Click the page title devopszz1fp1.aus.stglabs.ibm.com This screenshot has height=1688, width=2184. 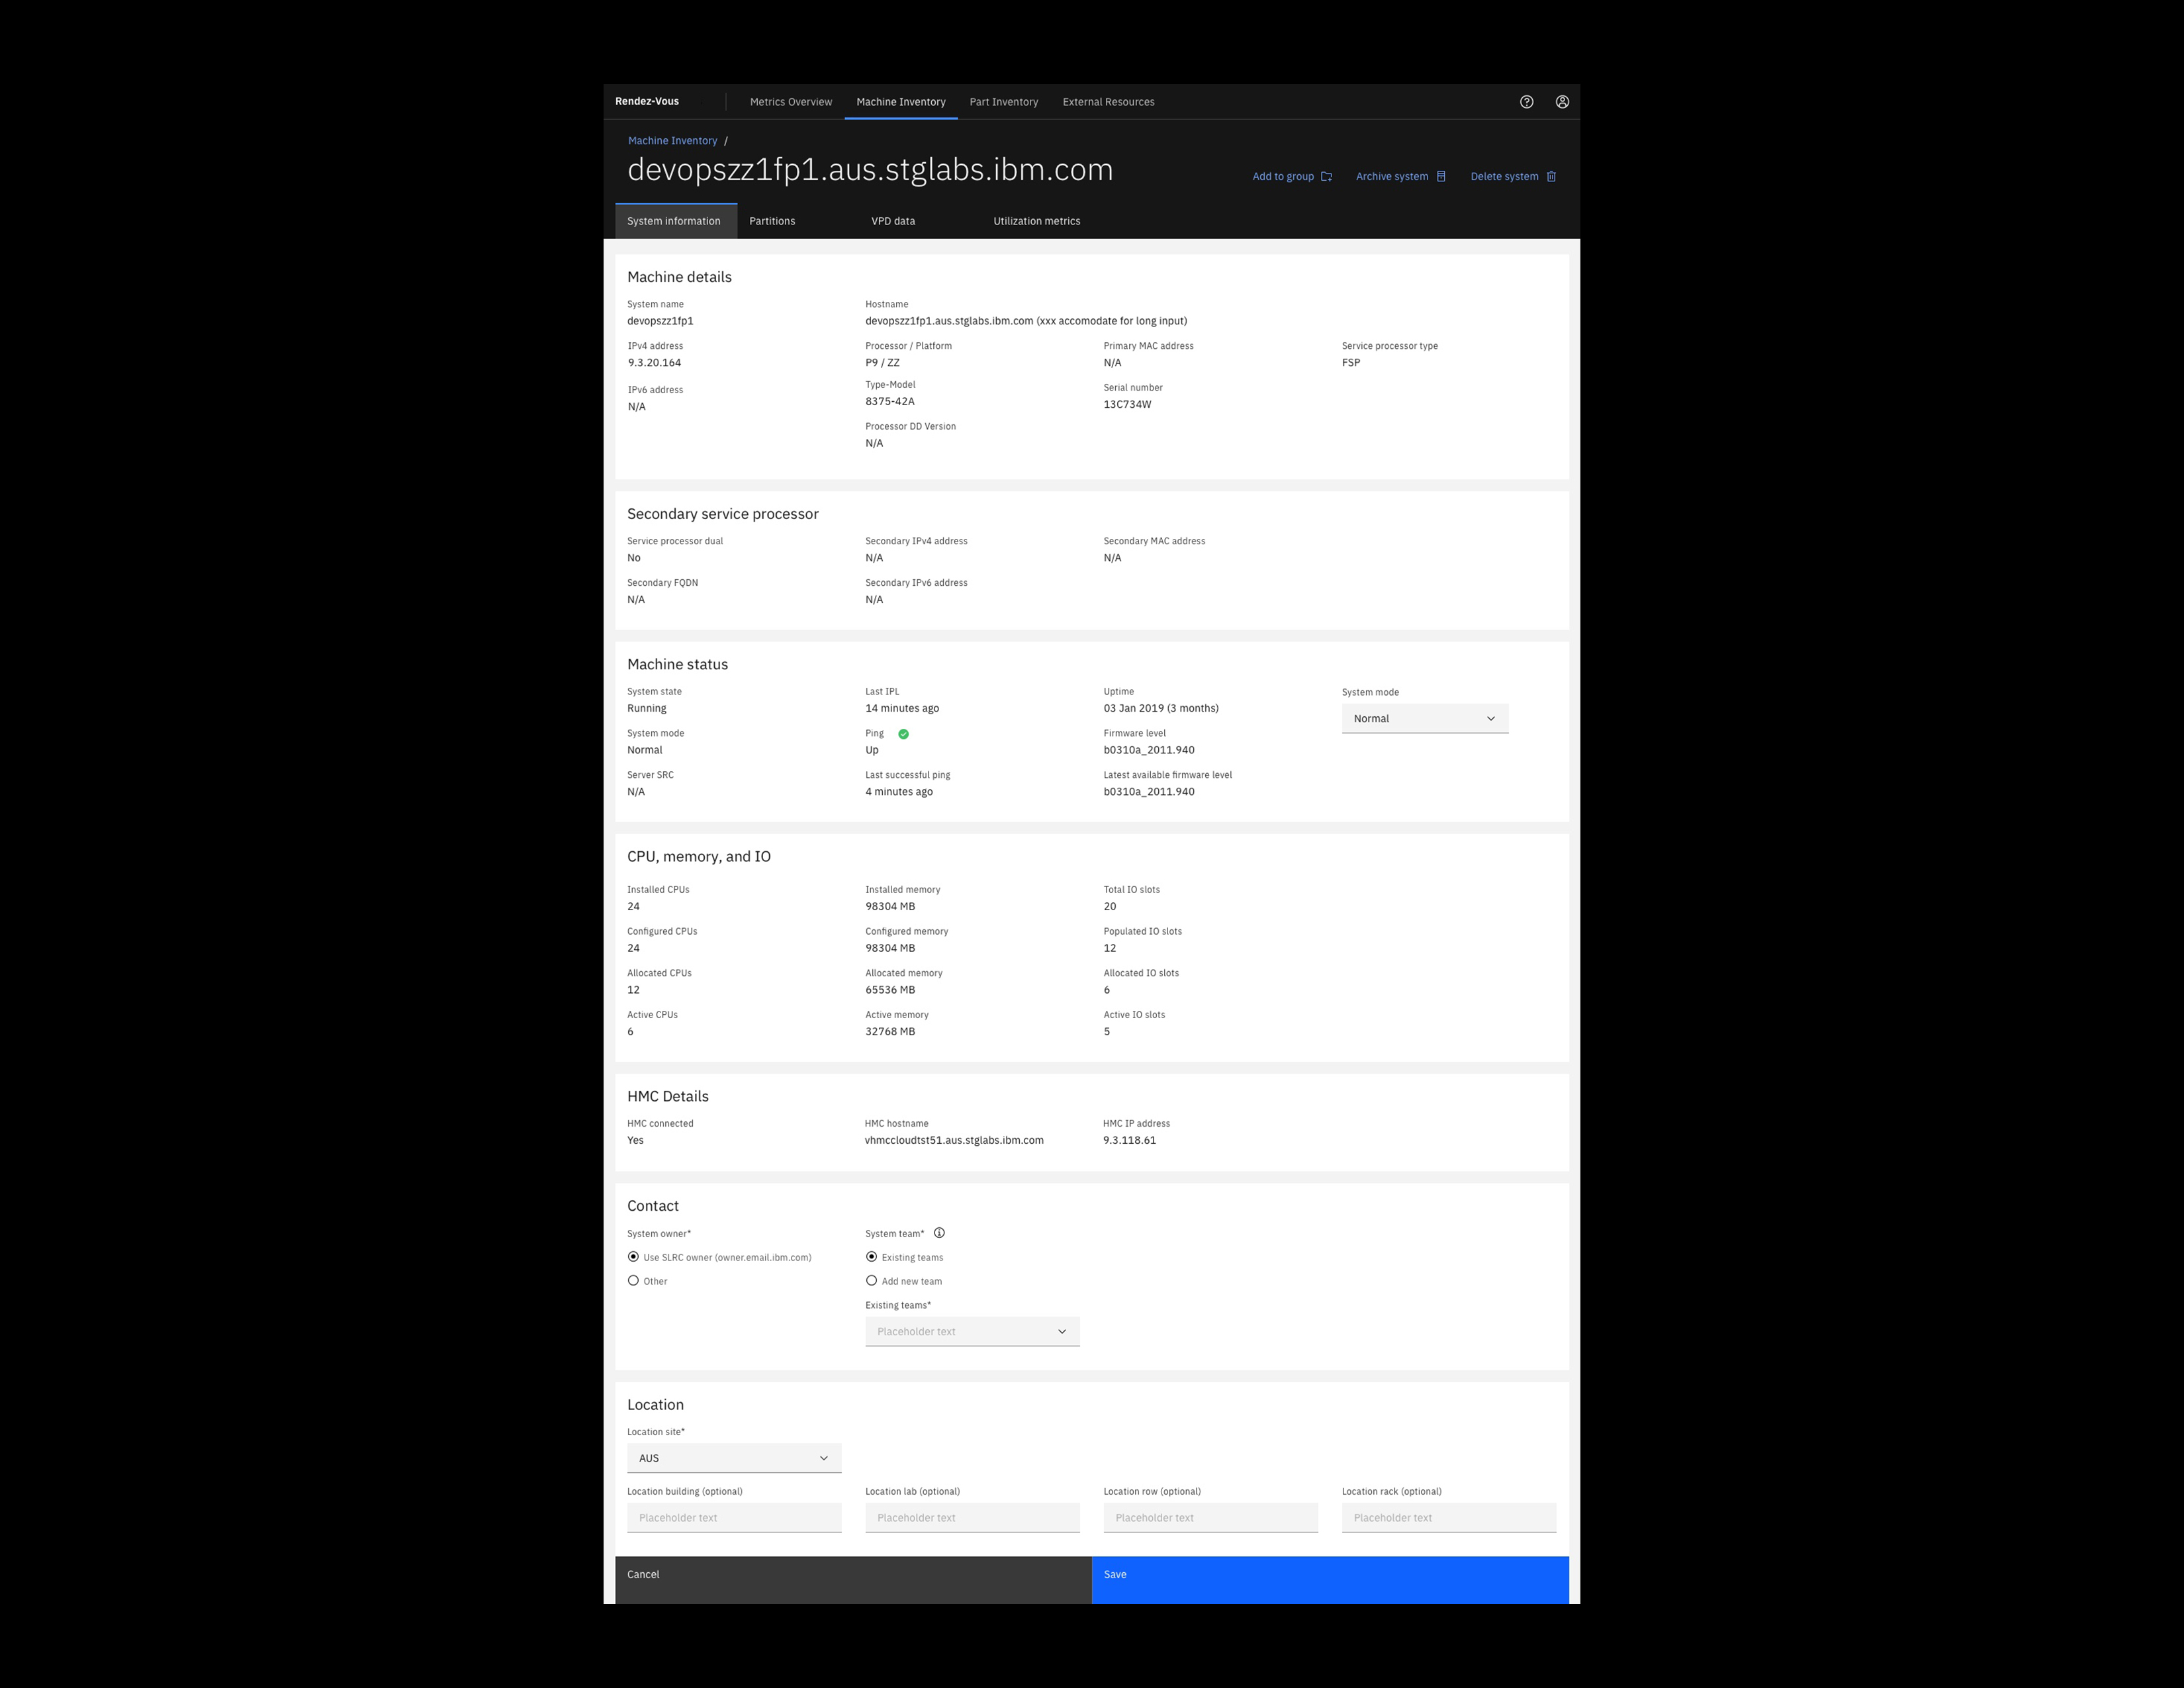click(x=870, y=170)
